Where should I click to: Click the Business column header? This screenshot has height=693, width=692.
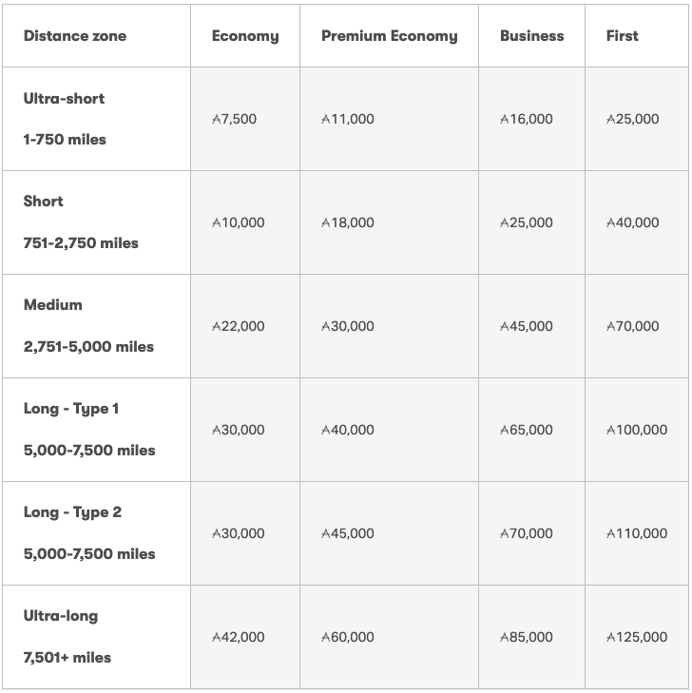click(x=531, y=36)
